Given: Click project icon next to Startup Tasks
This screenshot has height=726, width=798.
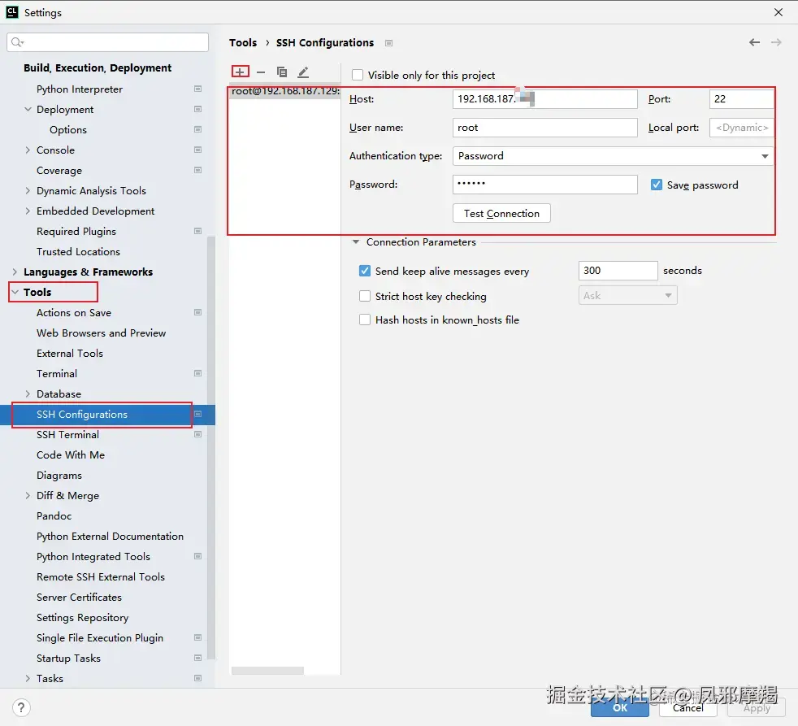Looking at the screenshot, I should [x=198, y=658].
